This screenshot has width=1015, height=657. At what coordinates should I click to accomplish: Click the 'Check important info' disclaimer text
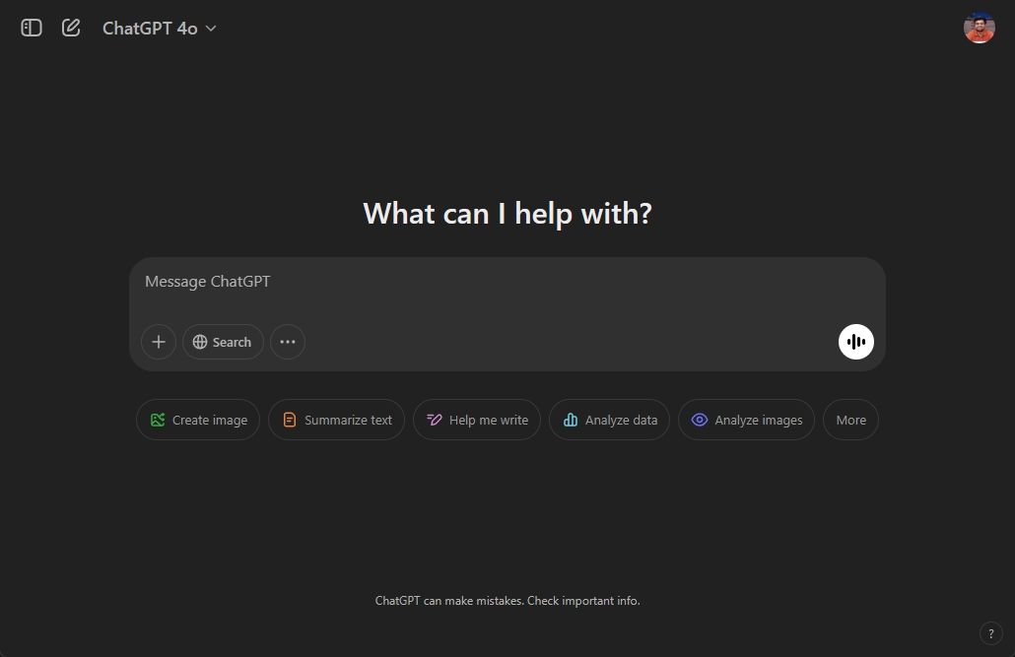tap(583, 601)
